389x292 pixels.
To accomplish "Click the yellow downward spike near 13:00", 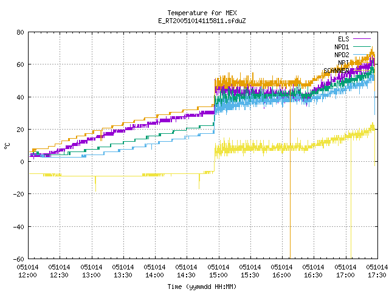I will 95,184.
